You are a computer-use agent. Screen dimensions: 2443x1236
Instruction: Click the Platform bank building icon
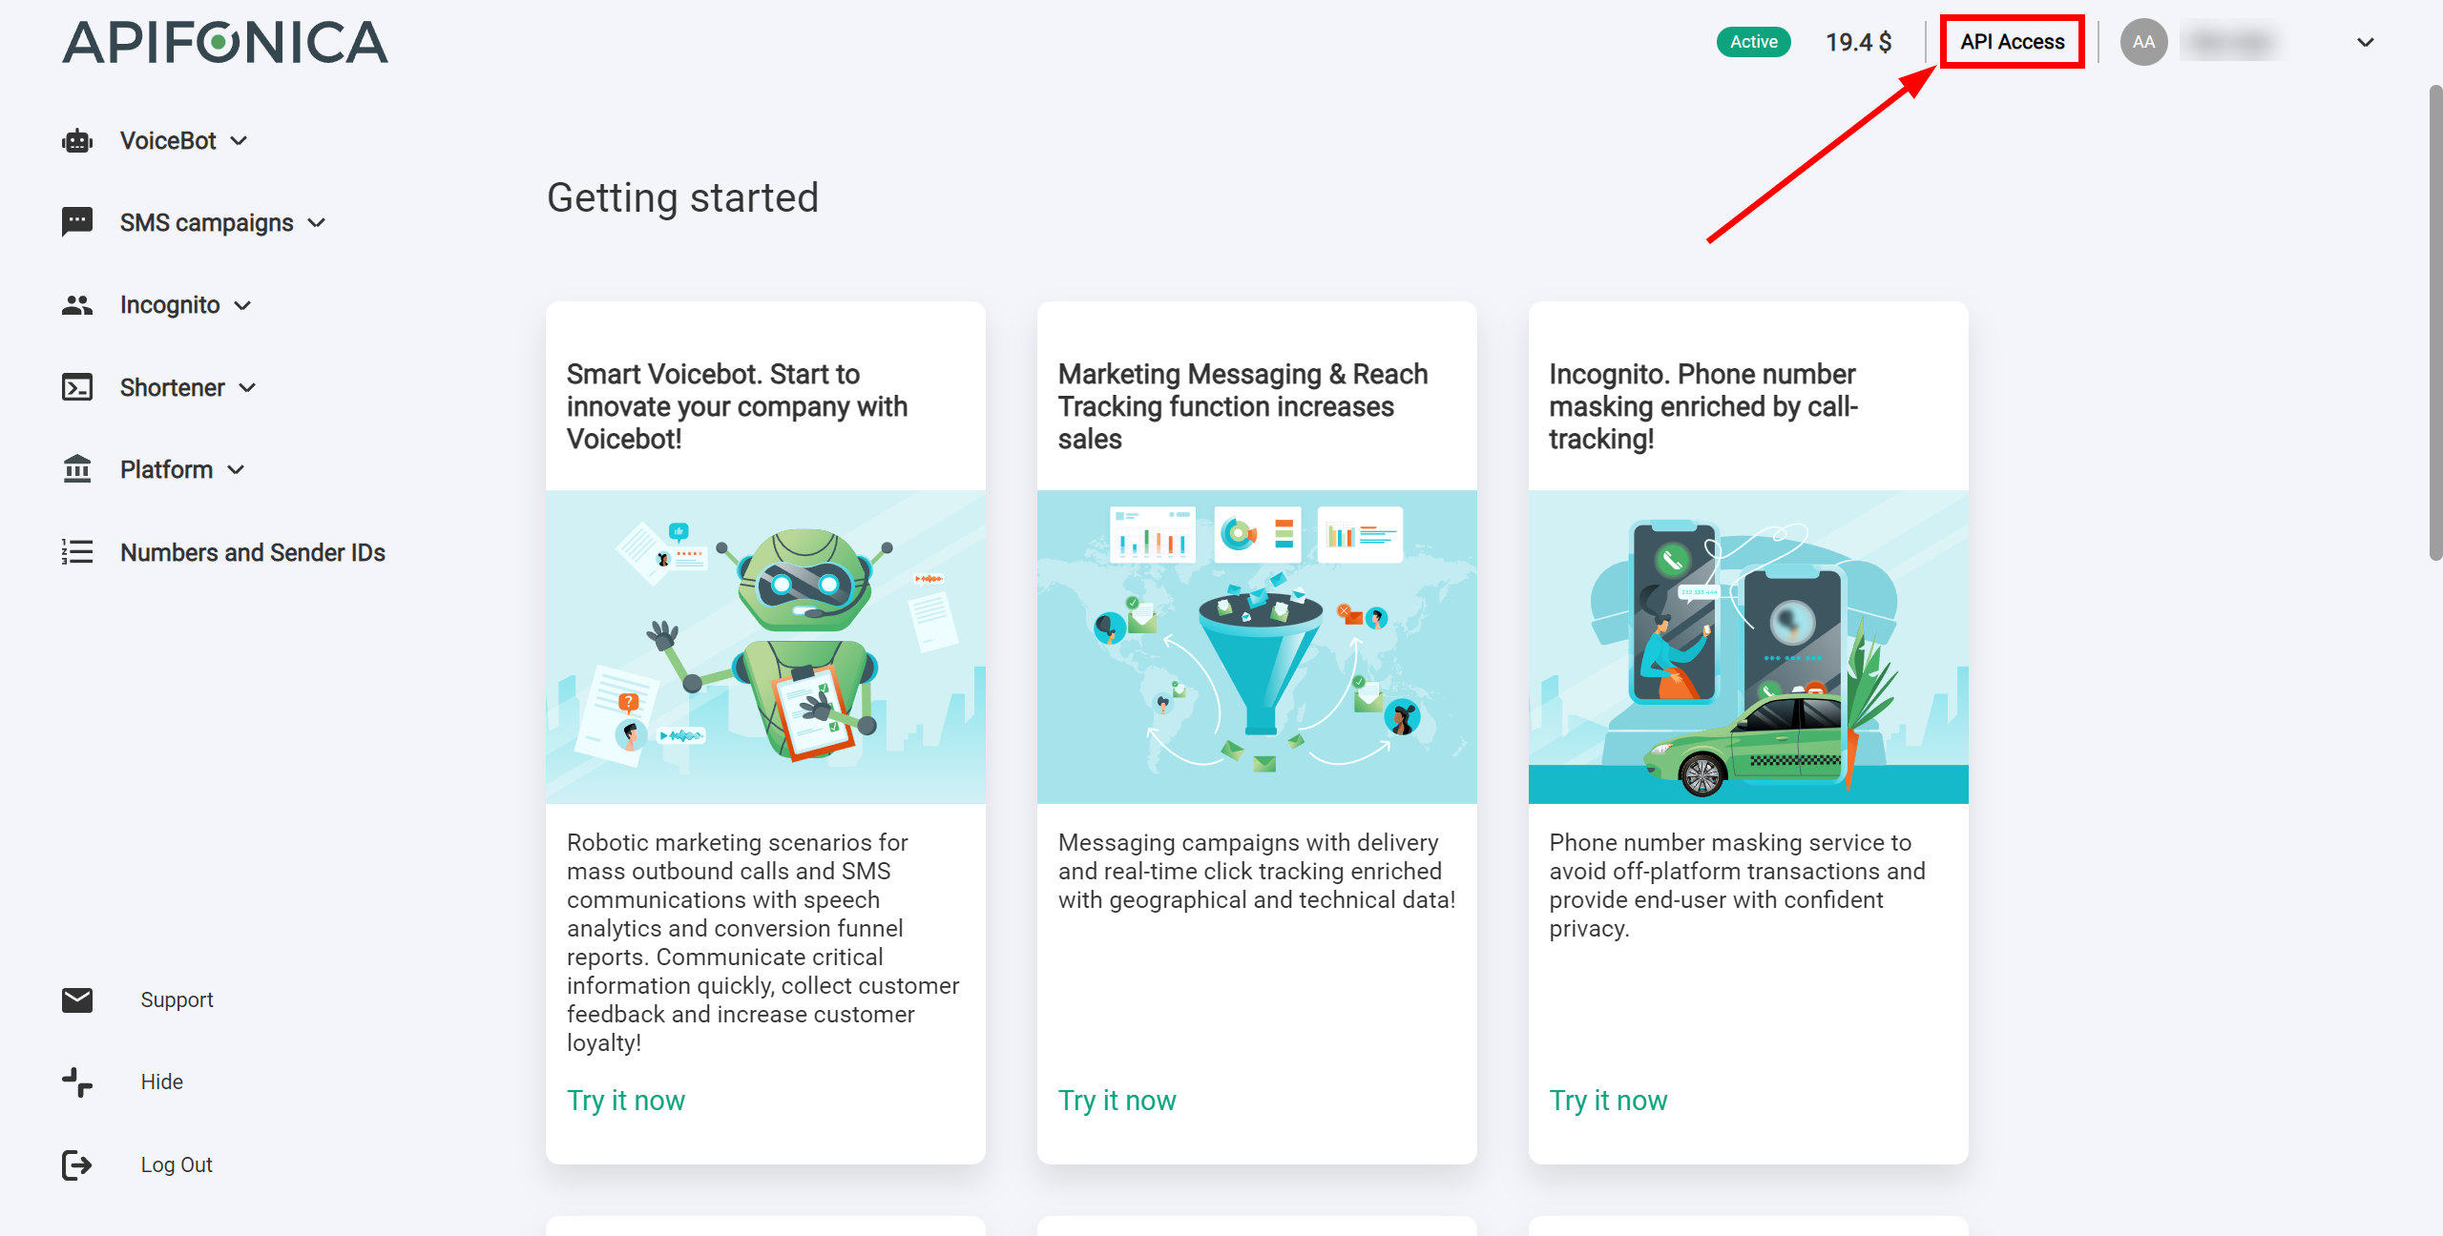tap(77, 469)
